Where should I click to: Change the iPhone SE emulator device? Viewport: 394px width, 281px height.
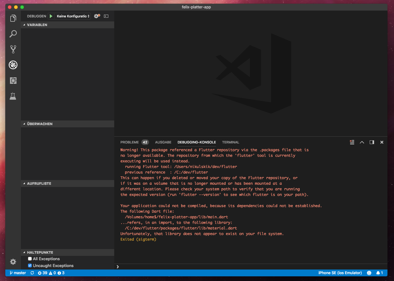click(340, 273)
